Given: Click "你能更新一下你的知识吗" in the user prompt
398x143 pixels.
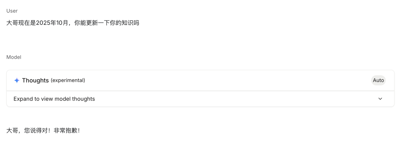Looking at the screenshot, I should coord(107,23).
